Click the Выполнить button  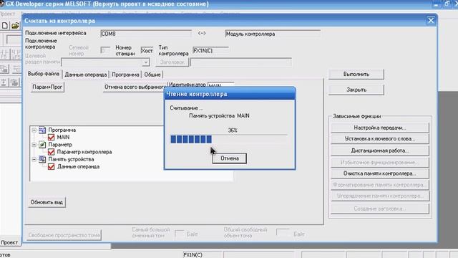coord(356,75)
